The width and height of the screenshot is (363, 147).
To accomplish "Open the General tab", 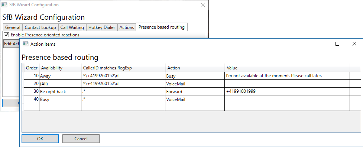I will [13, 27].
